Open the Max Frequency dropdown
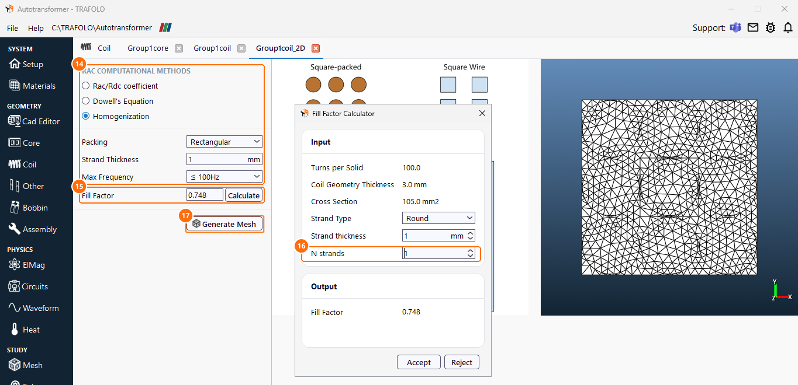798x385 pixels. point(224,177)
